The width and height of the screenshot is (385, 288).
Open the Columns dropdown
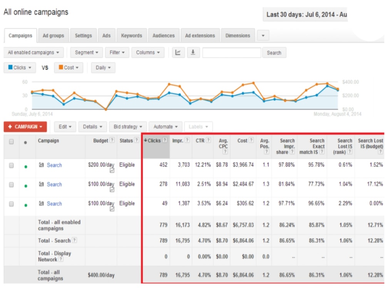point(148,52)
